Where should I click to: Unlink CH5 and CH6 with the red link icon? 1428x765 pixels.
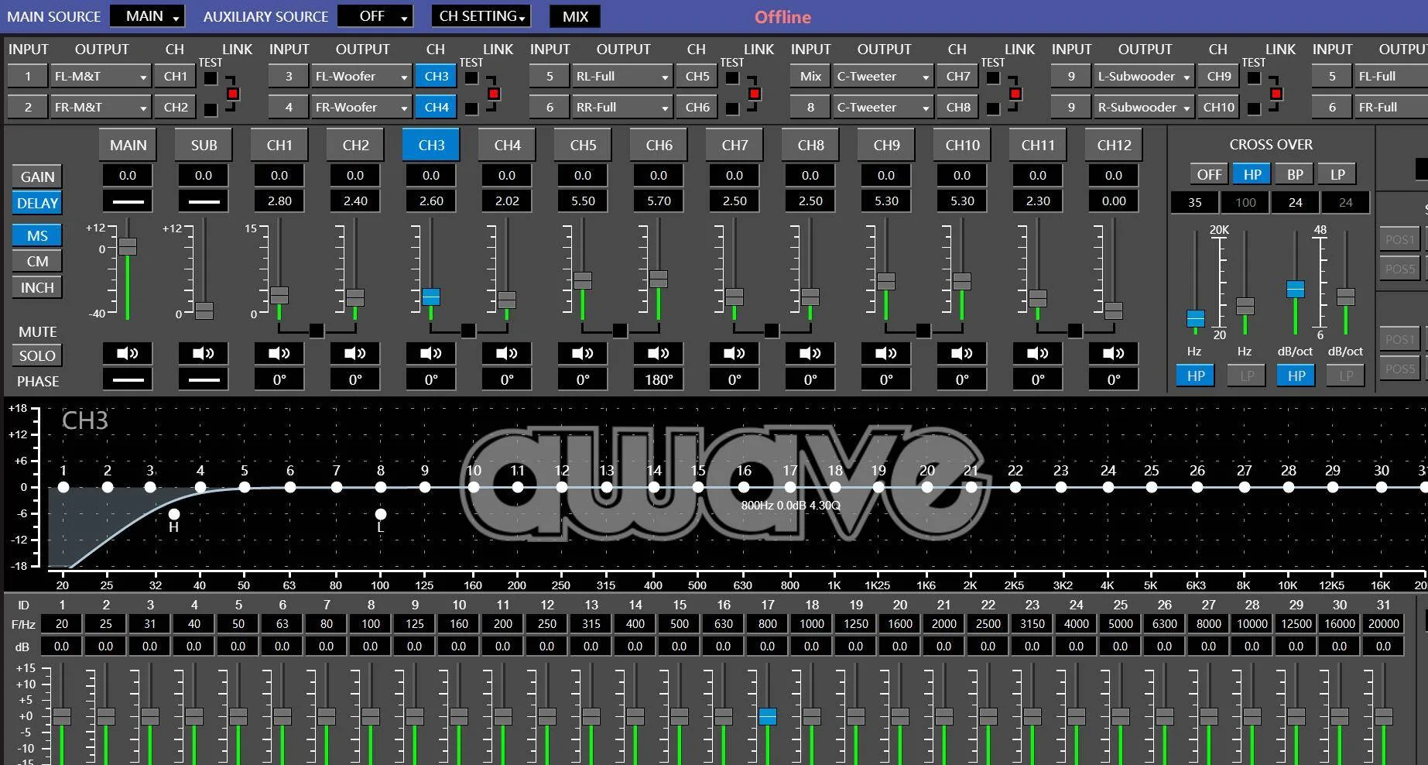coord(754,94)
